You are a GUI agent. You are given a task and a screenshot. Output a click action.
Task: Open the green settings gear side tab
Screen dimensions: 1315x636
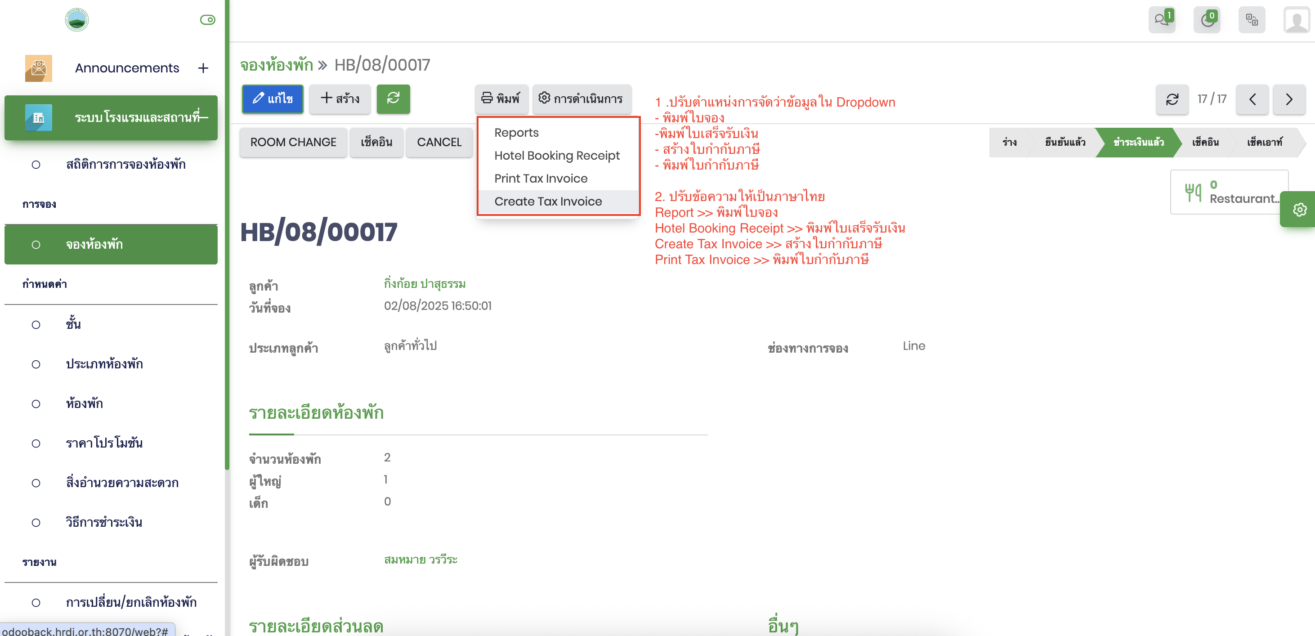tap(1299, 209)
